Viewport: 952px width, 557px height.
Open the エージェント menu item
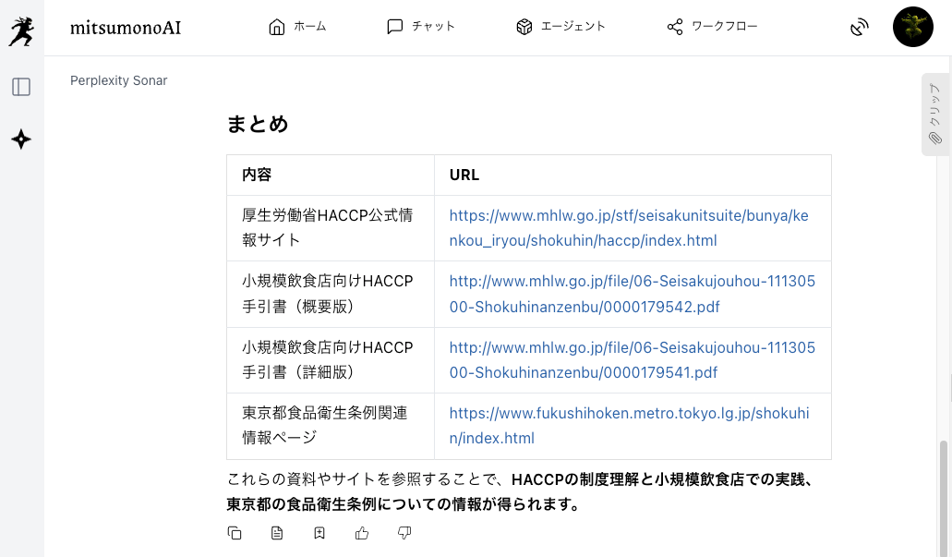point(560,27)
